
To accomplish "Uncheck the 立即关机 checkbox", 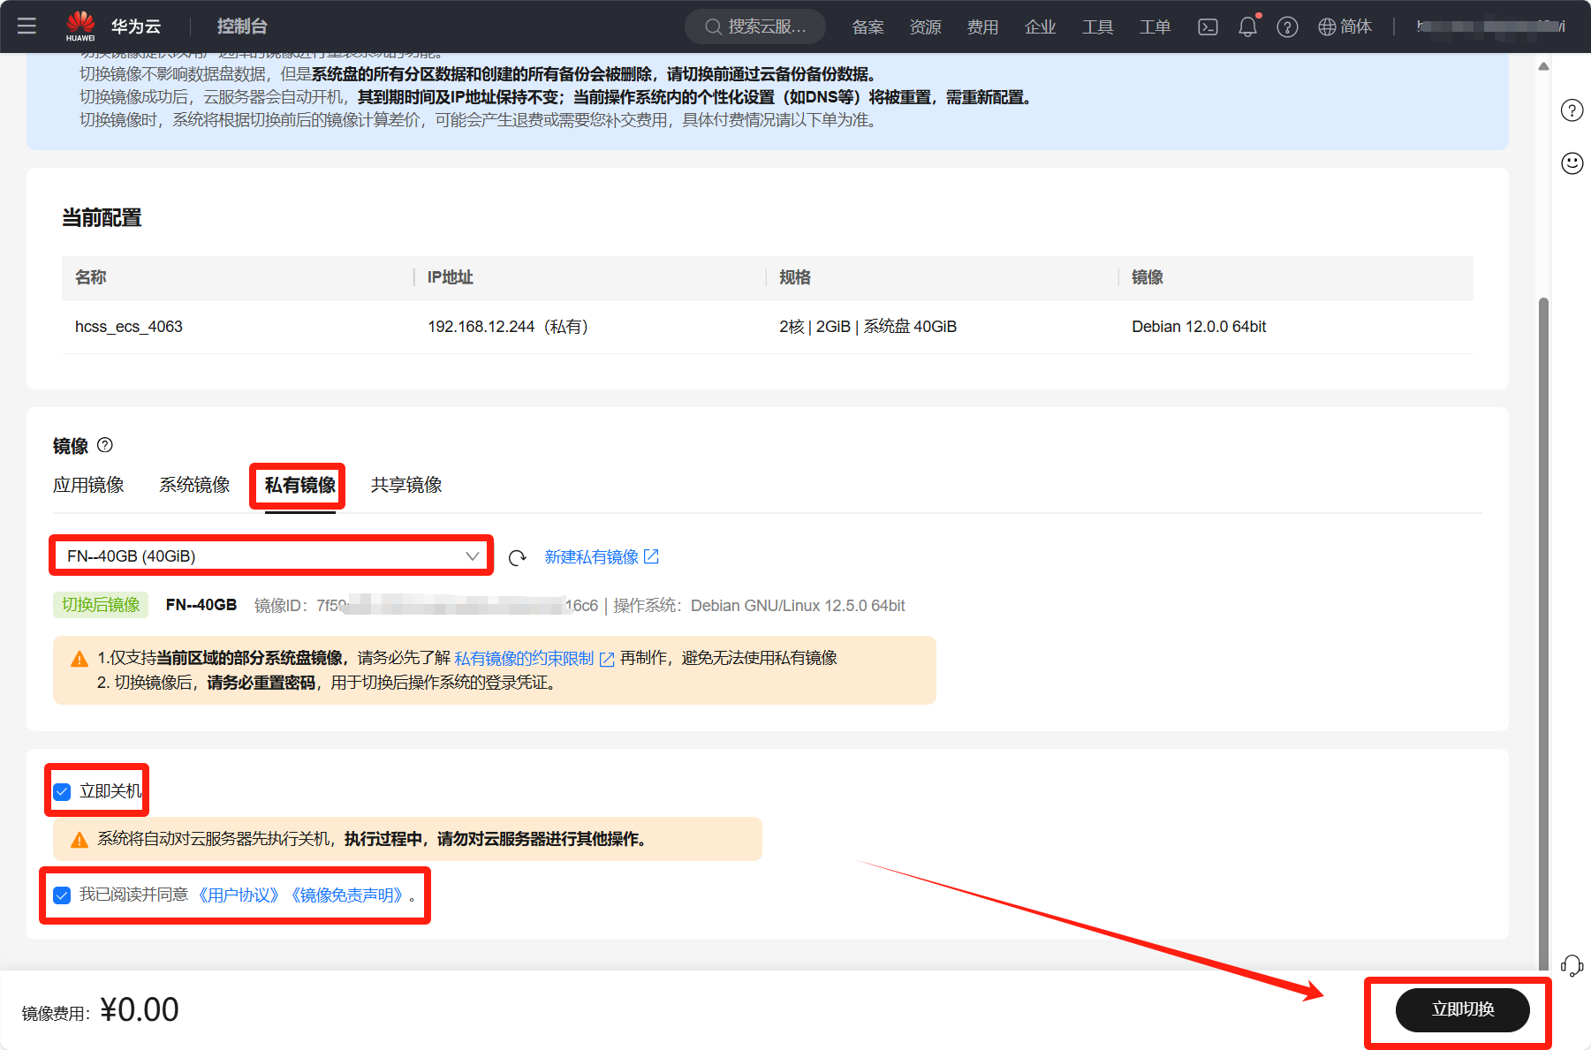I will [63, 792].
